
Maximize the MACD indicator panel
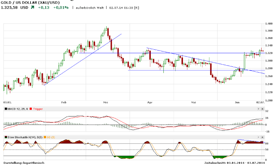[x=258, y=109]
